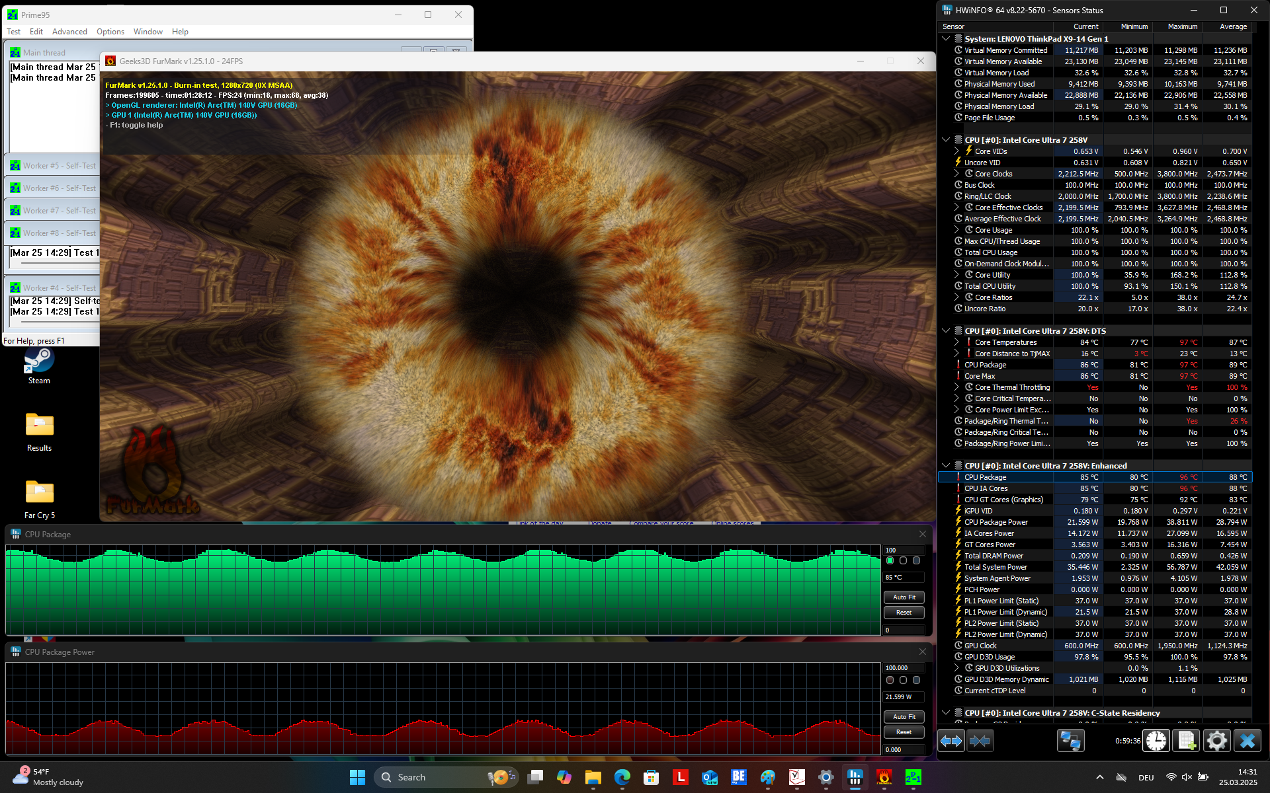Expand the GPU D3D Utilizations row
Screen dimensions: 1270x793
click(956, 668)
